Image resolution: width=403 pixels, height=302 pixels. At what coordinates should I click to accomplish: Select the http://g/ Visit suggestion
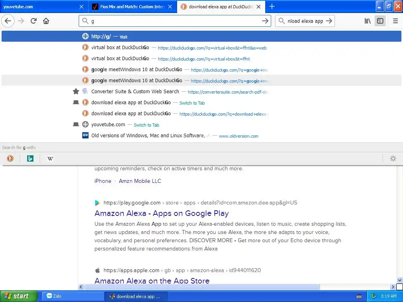201,36
